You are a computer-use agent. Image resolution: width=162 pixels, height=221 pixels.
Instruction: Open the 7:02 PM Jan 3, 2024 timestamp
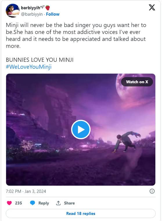[x=26, y=191]
